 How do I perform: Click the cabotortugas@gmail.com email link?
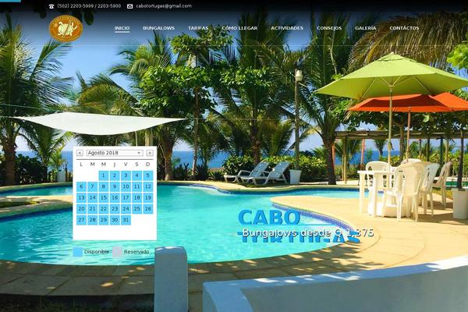tap(164, 6)
